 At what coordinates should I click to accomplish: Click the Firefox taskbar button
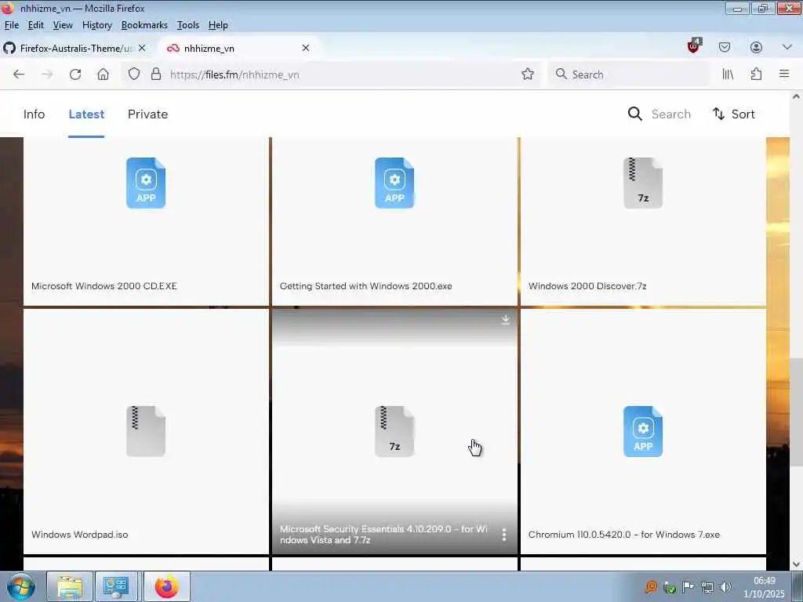(167, 586)
